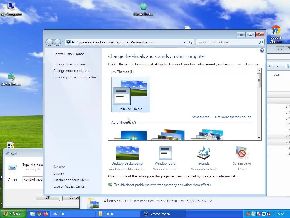Open Change mouse pointers

coord(71,71)
